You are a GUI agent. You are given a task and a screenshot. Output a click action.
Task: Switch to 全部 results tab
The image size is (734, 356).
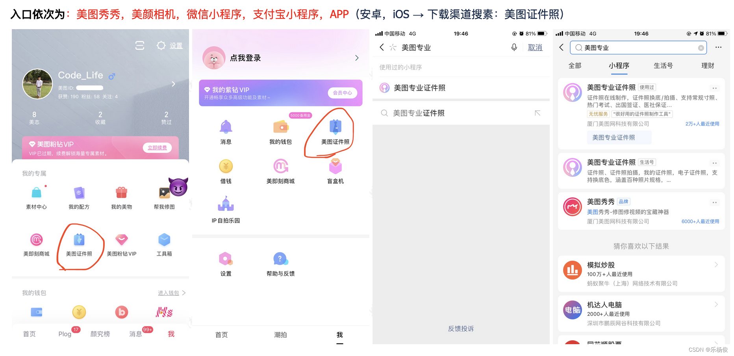tap(575, 66)
